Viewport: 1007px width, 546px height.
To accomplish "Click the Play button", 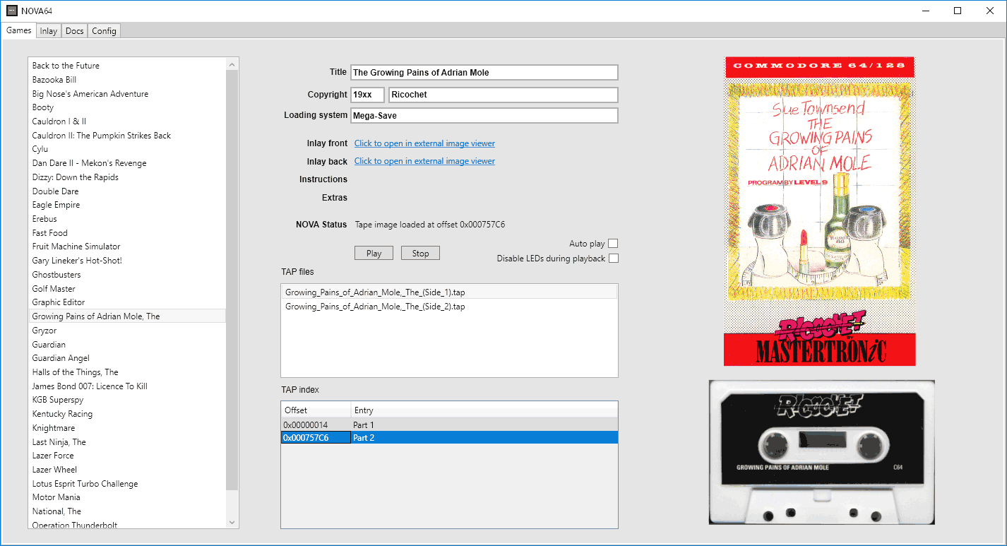I will pyautogui.click(x=374, y=253).
